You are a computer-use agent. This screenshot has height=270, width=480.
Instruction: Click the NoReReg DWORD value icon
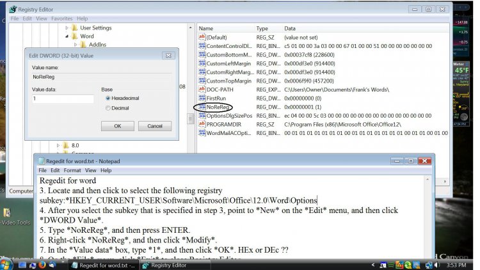coord(202,107)
